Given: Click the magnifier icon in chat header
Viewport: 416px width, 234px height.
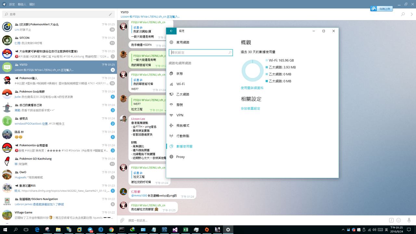Looking at the screenshot, I should coord(403,14).
